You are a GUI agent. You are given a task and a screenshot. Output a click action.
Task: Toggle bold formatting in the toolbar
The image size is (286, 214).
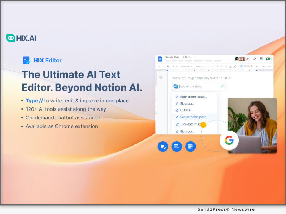[x=217, y=67]
